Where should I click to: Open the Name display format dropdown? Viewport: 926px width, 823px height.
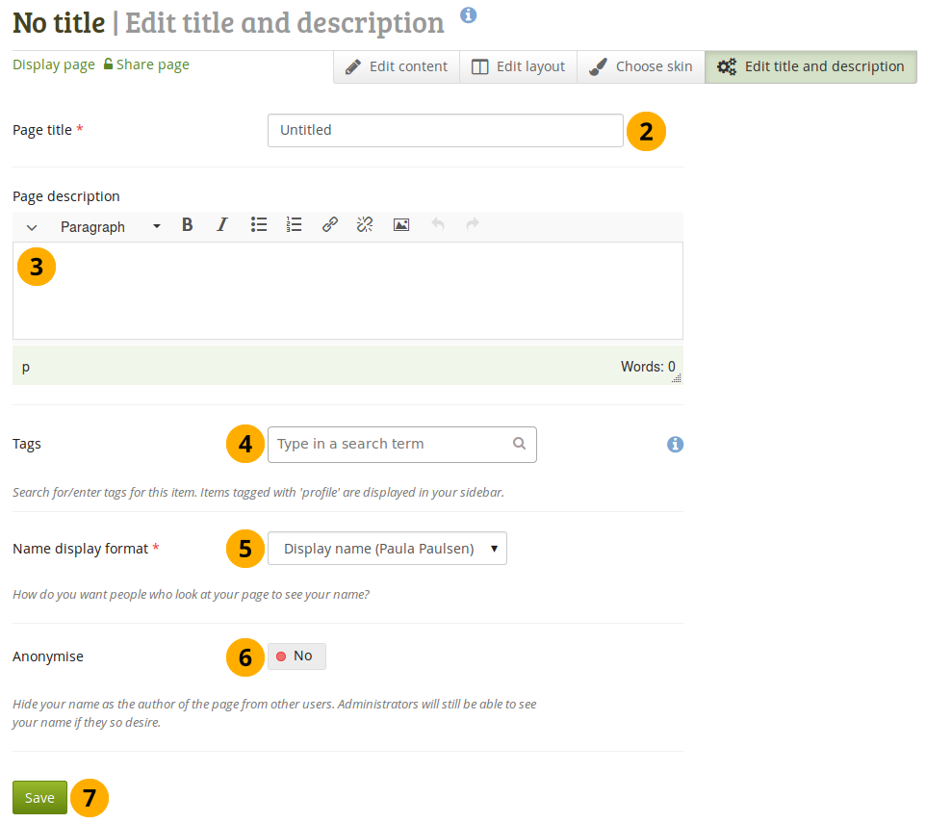[387, 549]
